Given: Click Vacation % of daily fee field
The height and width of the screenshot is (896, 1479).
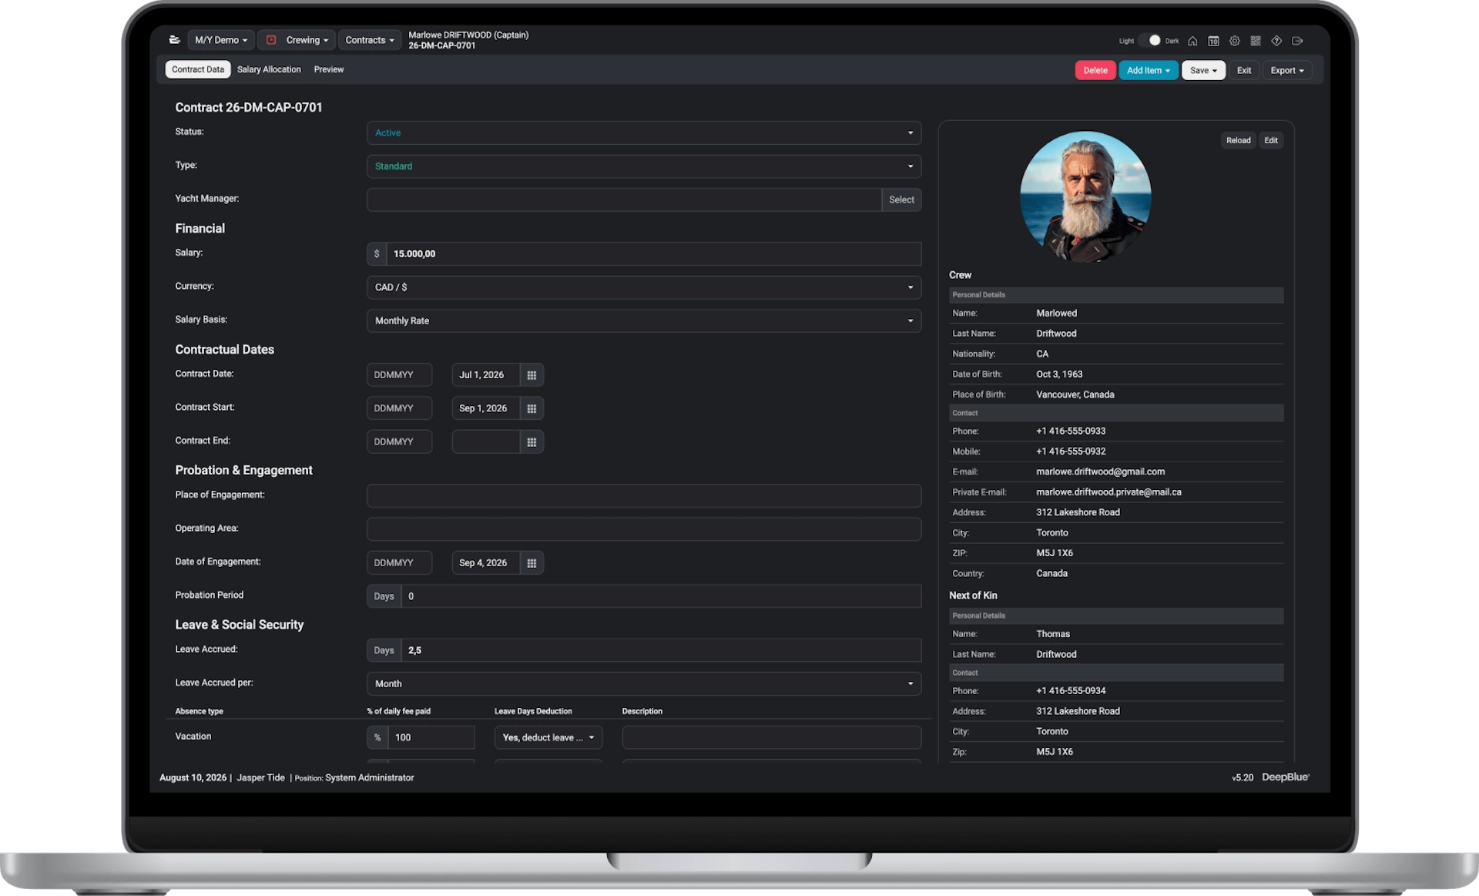Looking at the screenshot, I should (x=431, y=737).
